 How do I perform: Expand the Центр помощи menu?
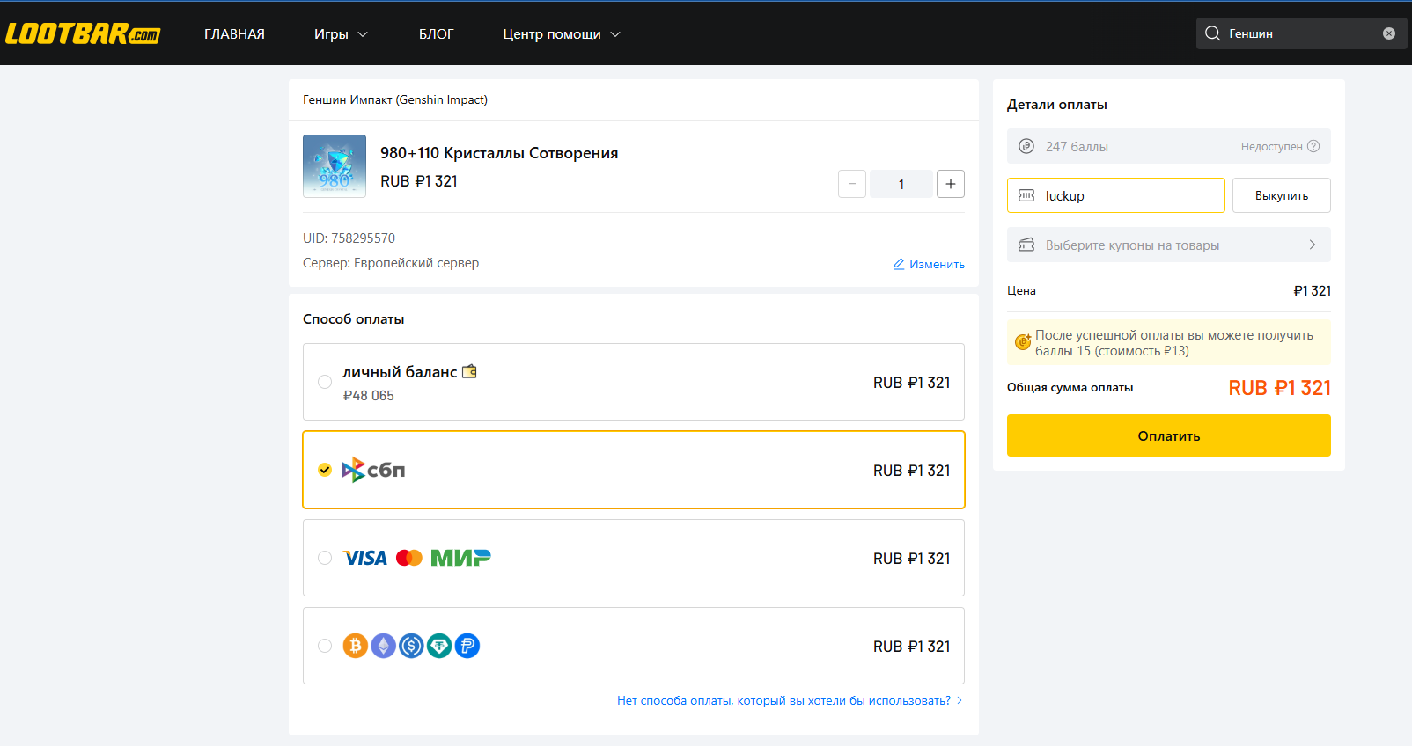(x=562, y=33)
